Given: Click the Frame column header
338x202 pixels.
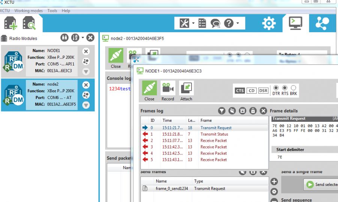Looking at the screenshot, I should click(233, 120).
